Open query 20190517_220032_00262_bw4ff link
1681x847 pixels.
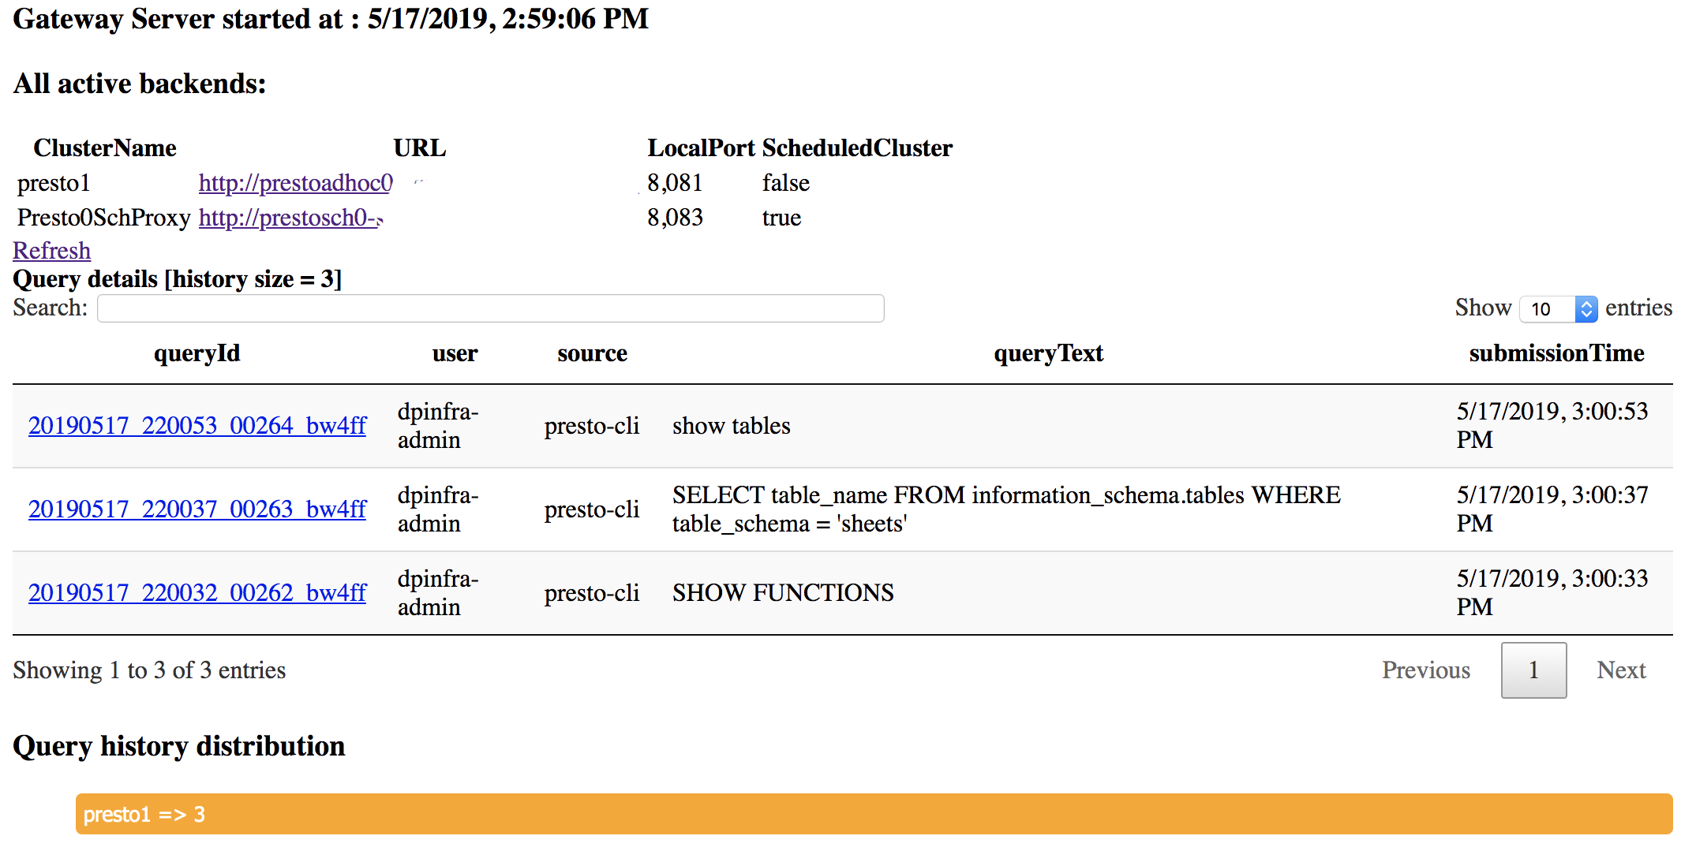pyautogui.click(x=197, y=593)
